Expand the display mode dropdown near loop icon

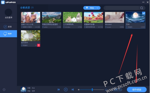(x=117, y=90)
